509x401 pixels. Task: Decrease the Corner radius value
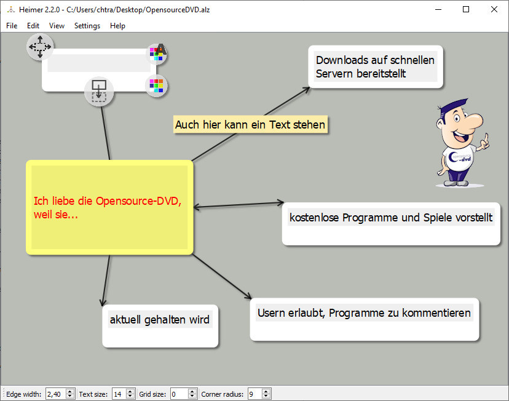tap(266, 397)
